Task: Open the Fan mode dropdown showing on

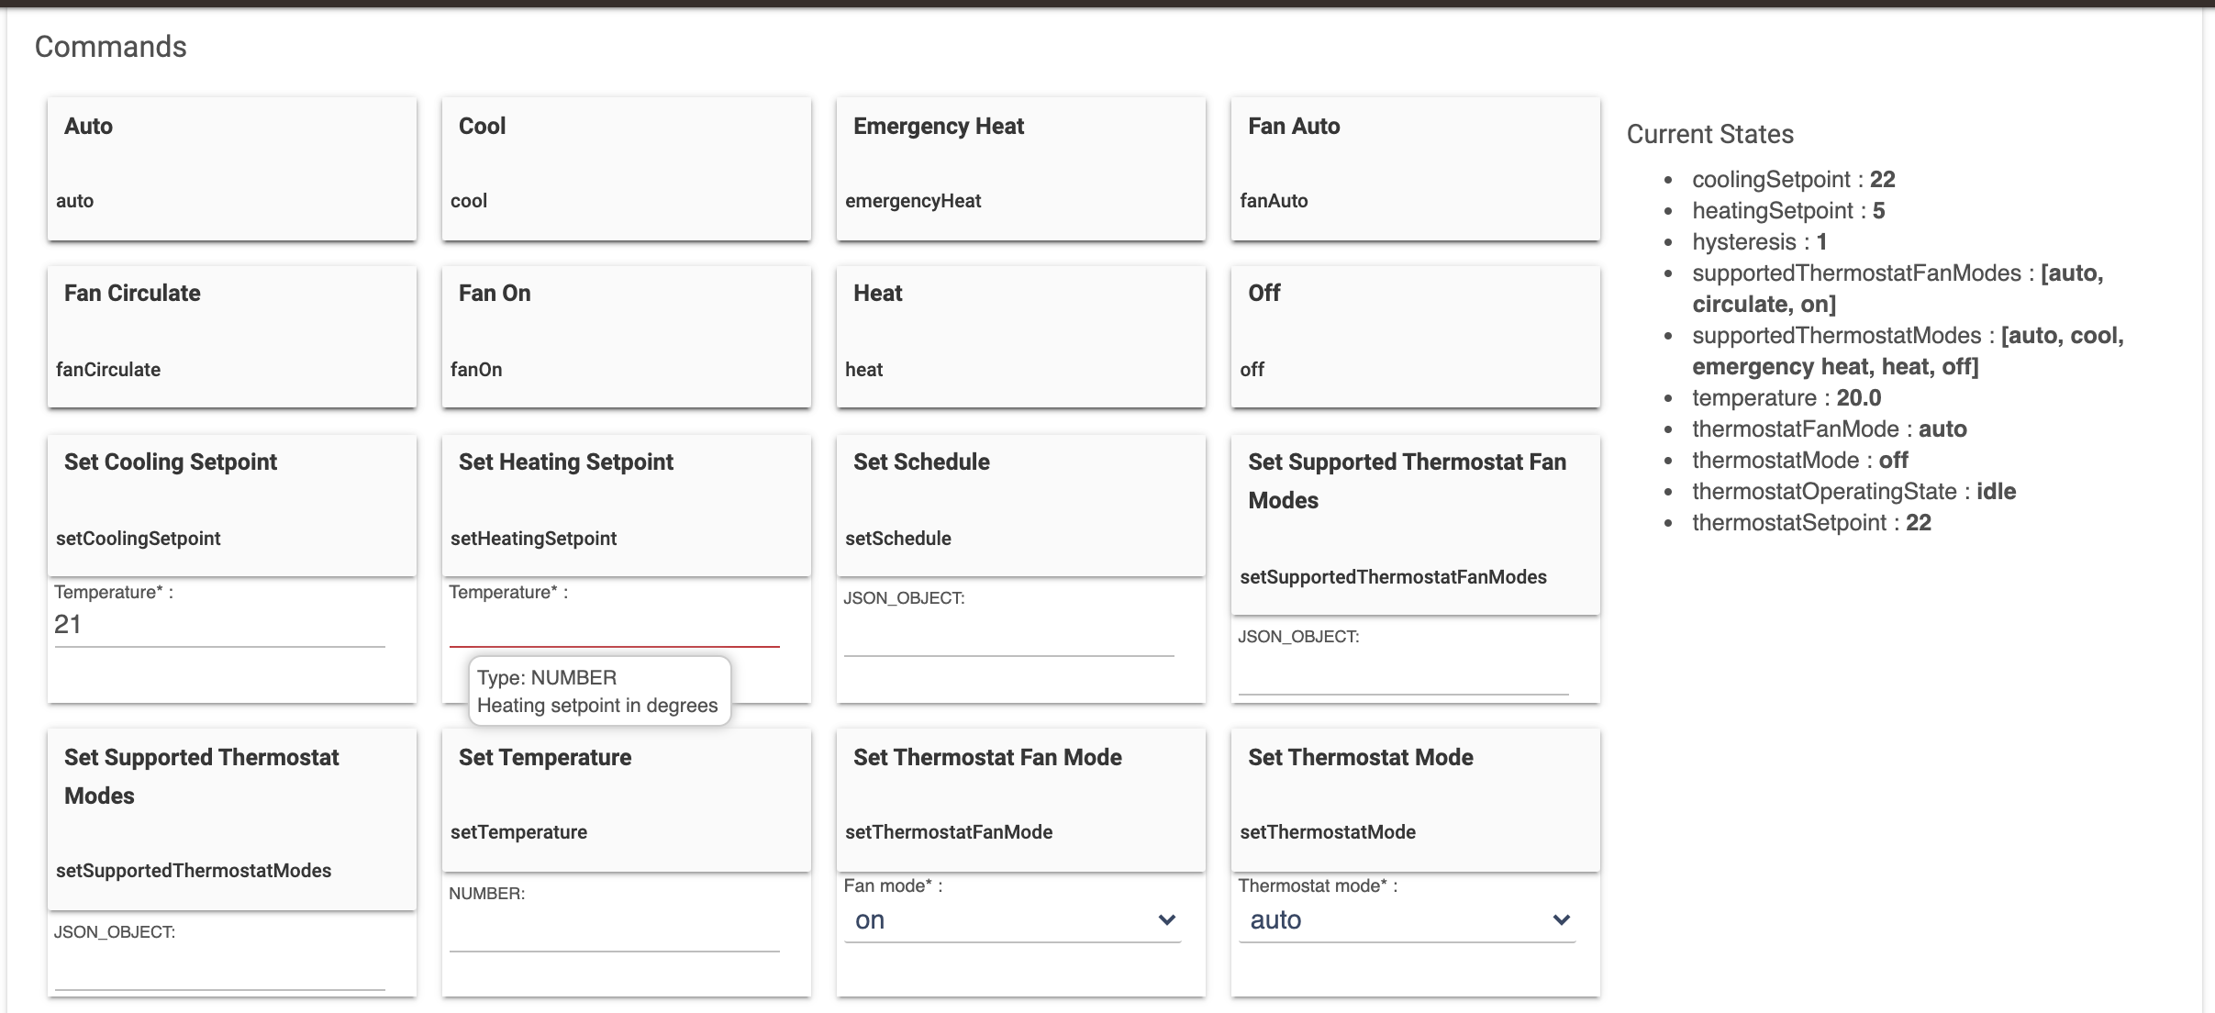Action: tap(1013, 920)
